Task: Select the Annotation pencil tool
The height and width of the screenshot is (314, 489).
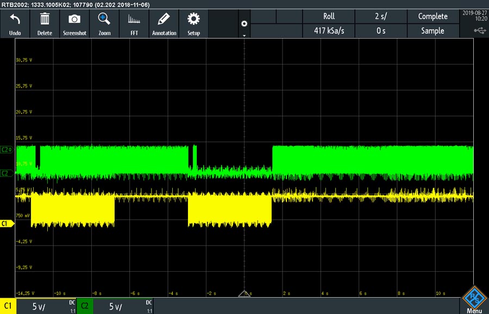Action: tap(164, 19)
